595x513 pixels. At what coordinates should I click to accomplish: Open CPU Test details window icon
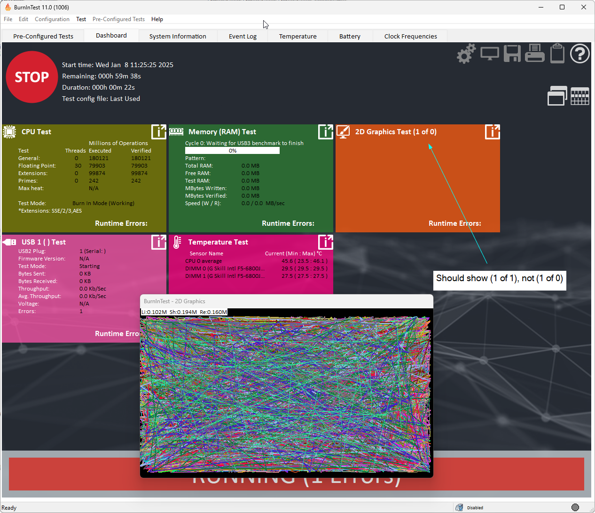159,132
